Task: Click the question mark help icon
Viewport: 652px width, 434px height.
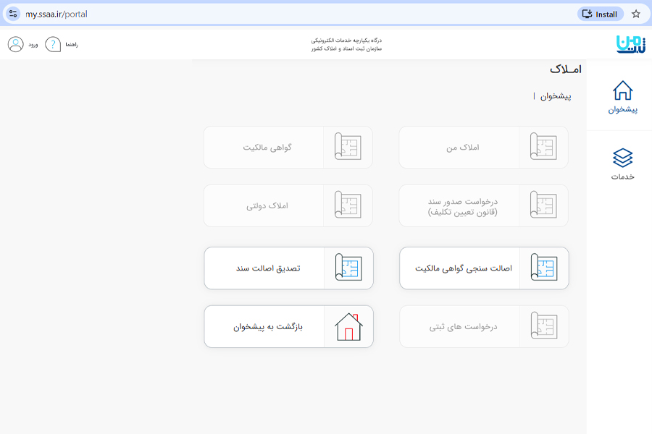Action: coord(51,43)
